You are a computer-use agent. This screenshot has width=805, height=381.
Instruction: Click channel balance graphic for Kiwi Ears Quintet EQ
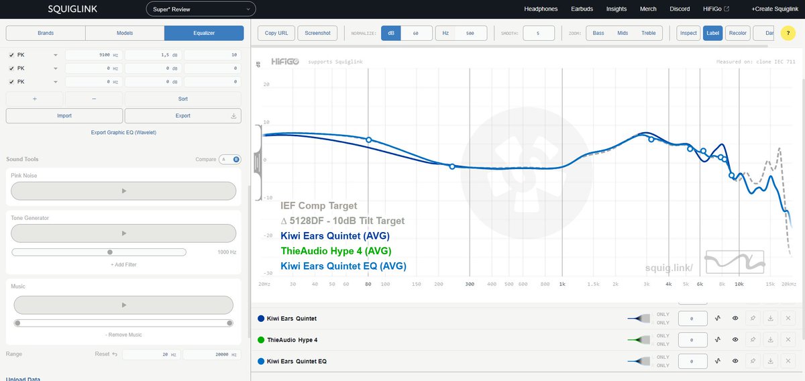[x=639, y=362]
